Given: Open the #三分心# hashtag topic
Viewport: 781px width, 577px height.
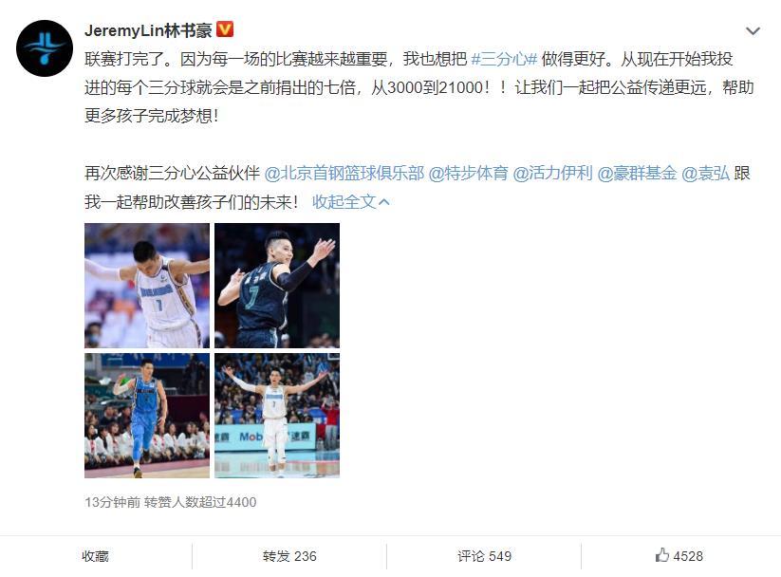Looking at the screenshot, I should (504, 59).
